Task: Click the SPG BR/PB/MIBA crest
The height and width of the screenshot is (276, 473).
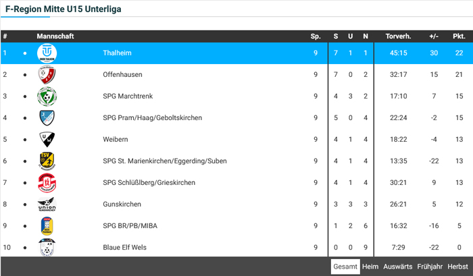Action: coord(47,226)
